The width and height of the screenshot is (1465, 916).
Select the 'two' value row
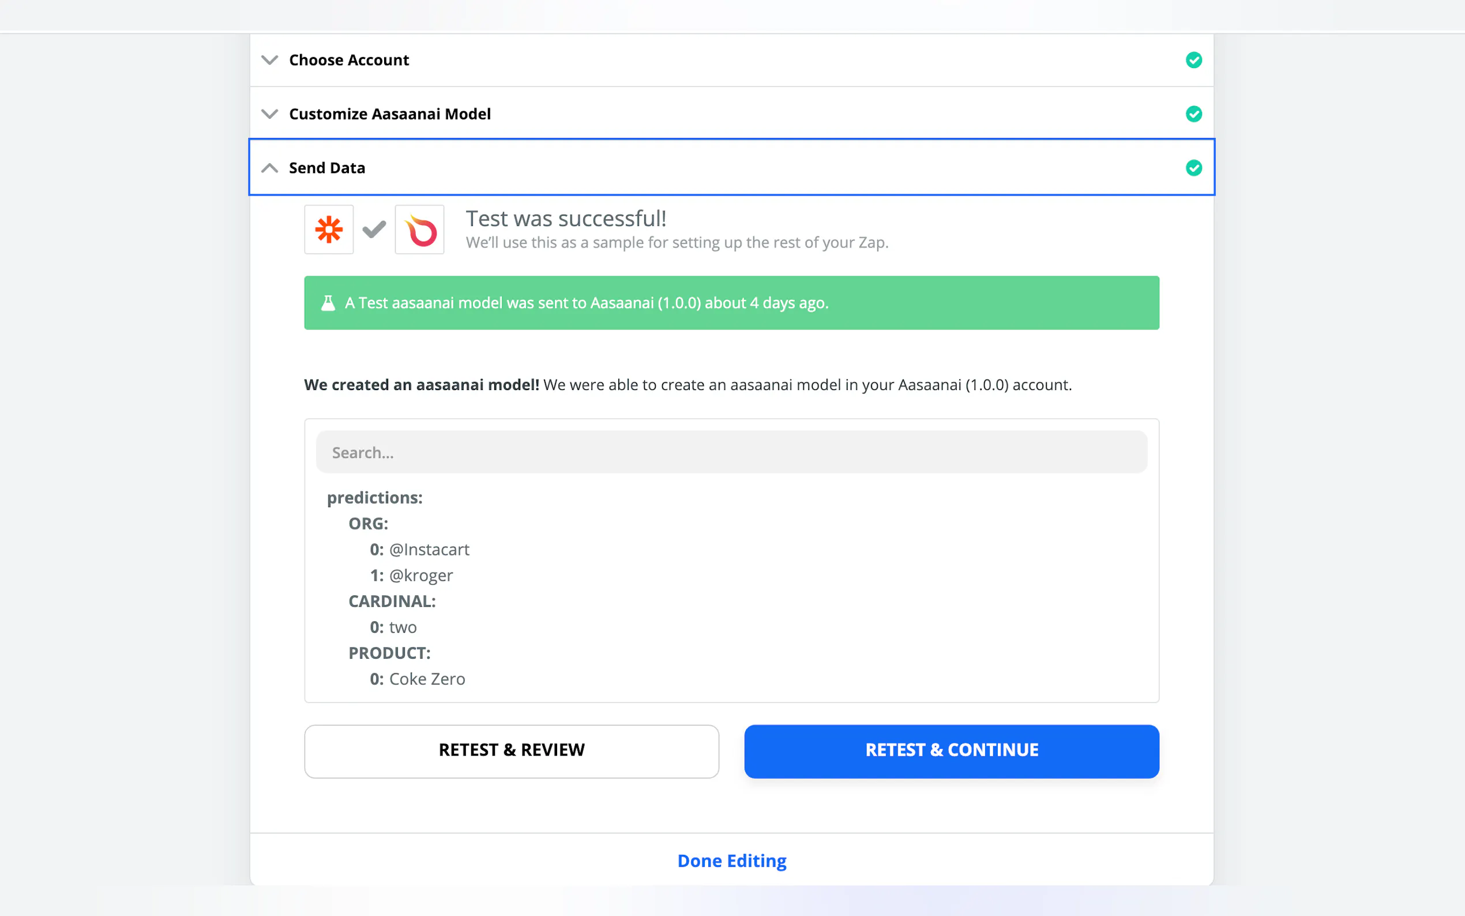point(393,627)
